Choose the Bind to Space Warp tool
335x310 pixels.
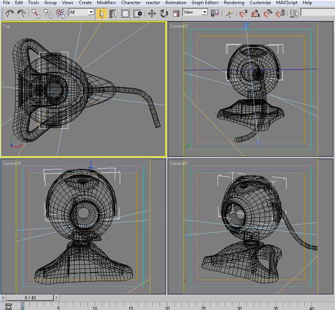pos(60,13)
